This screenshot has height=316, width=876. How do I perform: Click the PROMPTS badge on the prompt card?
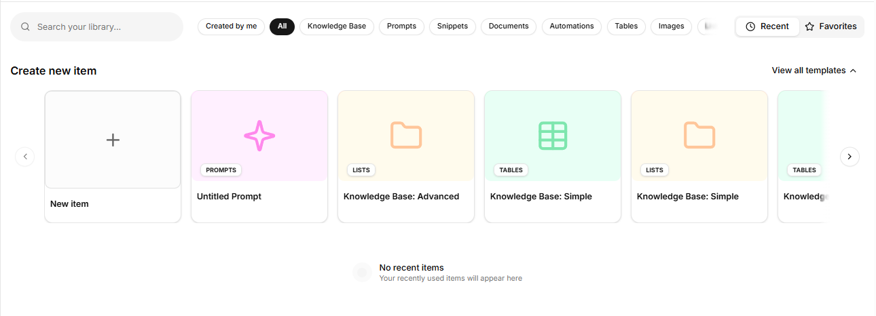(x=221, y=170)
